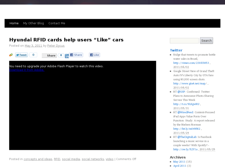Image resolution: width=225 pixels, height=168 pixels.
Task: Open the t.co/9LKgwRU link
Action: coord(186,104)
